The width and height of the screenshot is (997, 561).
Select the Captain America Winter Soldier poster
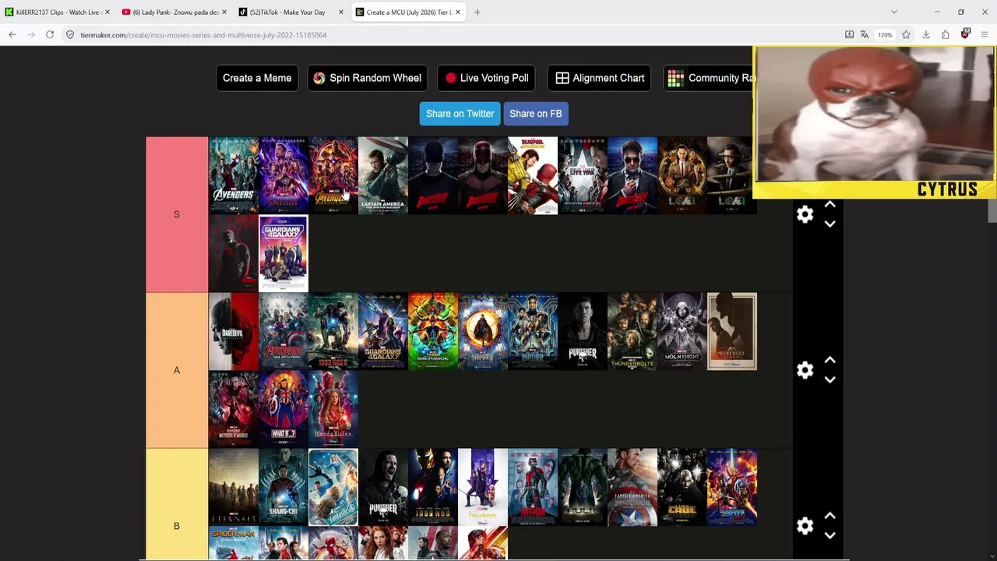click(x=383, y=175)
